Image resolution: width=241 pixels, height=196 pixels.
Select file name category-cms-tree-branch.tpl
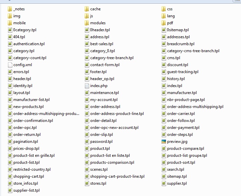[x=193, y=51]
